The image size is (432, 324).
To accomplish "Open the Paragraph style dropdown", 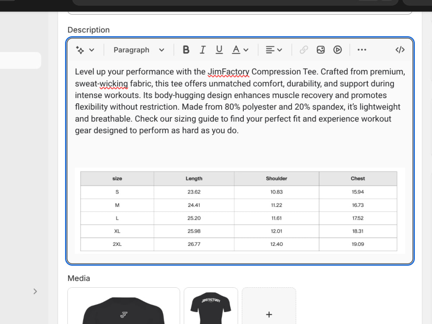I will [x=139, y=50].
